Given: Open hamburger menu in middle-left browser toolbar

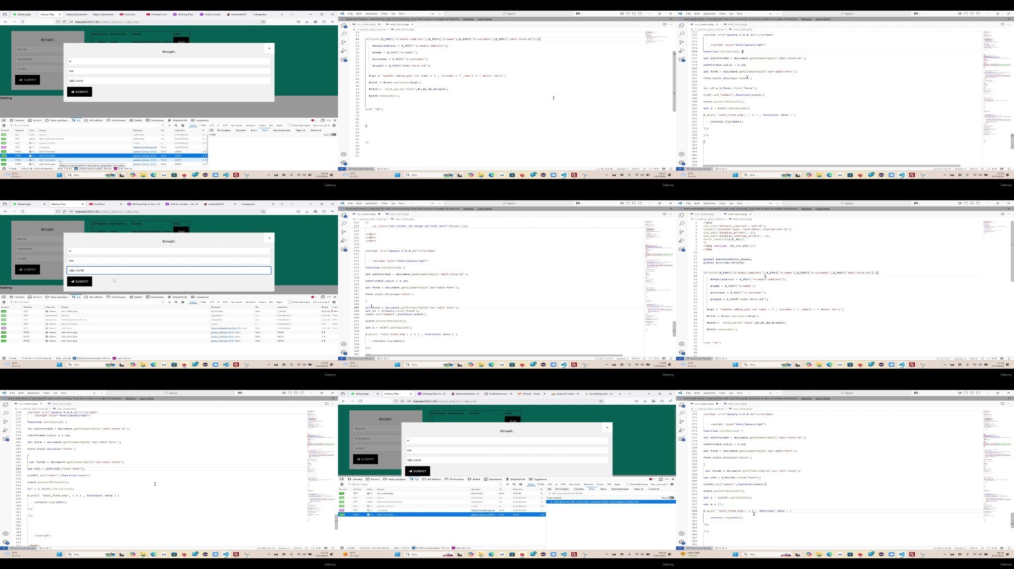Looking at the screenshot, I should coord(332,211).
